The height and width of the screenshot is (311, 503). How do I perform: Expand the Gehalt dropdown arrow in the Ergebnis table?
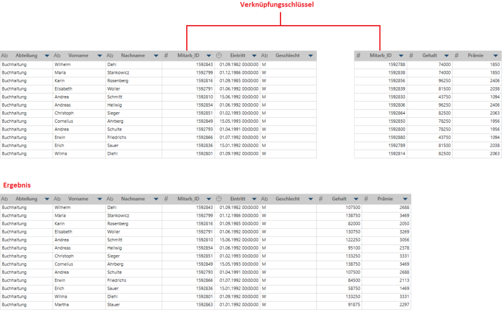pos(356,199)
